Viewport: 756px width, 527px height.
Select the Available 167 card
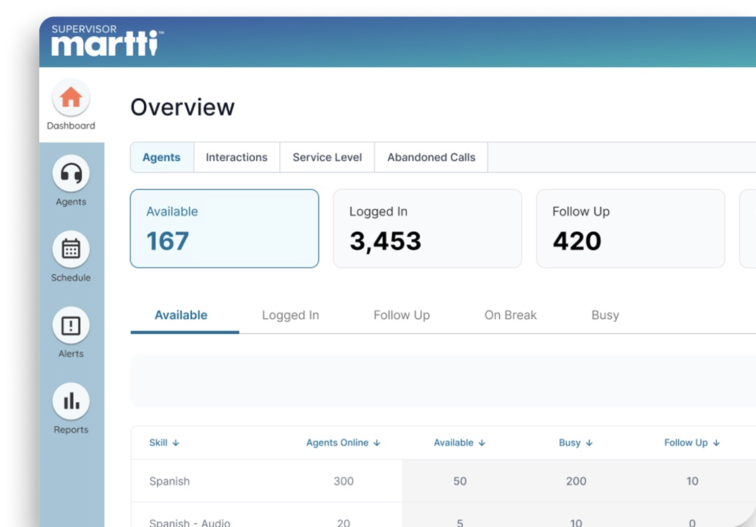click(x=225, y=228)
